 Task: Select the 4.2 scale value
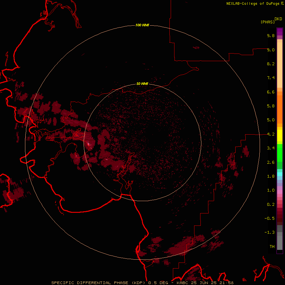click(271, 134)
